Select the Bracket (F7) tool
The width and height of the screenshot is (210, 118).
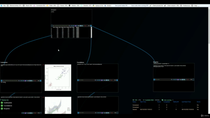click(86, 6)
